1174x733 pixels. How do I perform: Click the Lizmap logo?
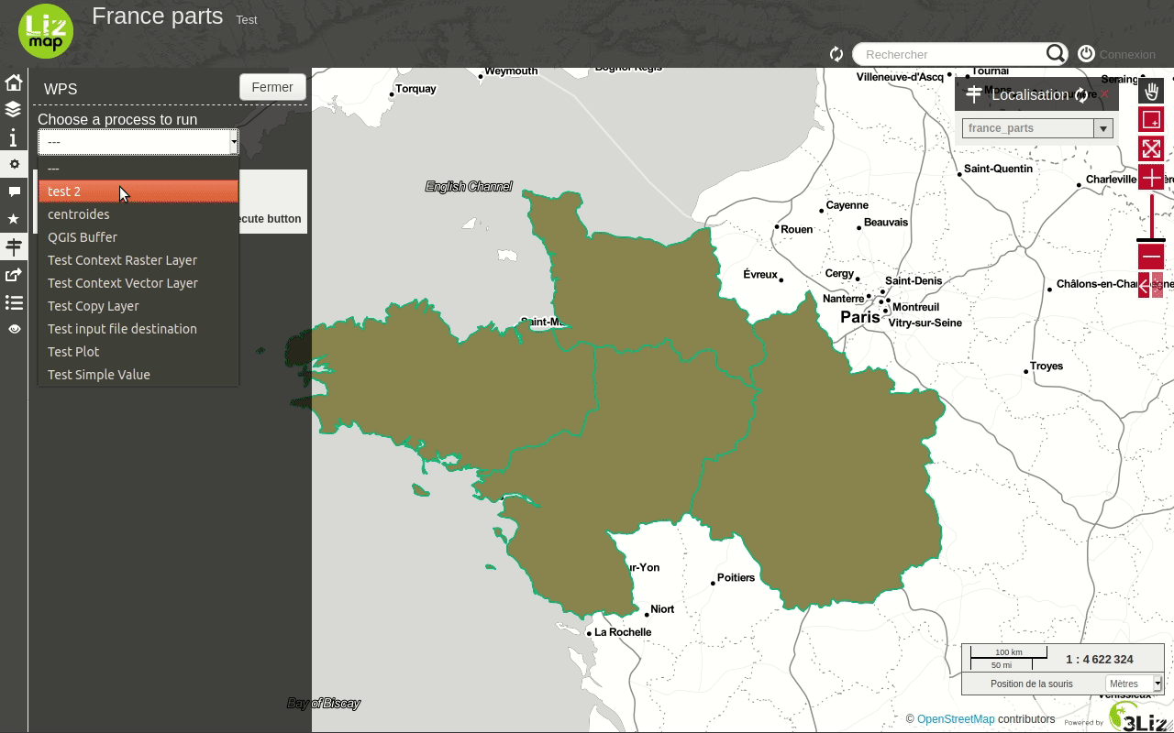point(46,30)
